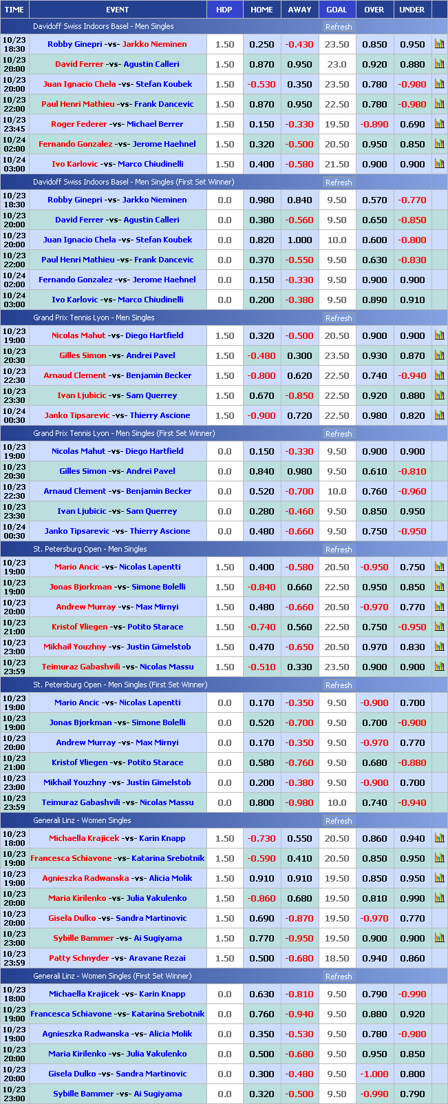The width and height of the screenshot is (448, 1104).
Task: Click chart icon for Simon vs Pavel
Action: [439, 355]
